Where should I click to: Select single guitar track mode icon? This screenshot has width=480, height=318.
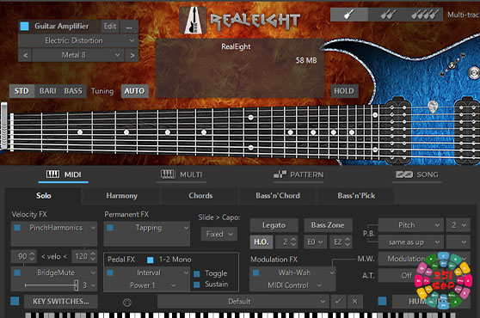coord(349,15)
